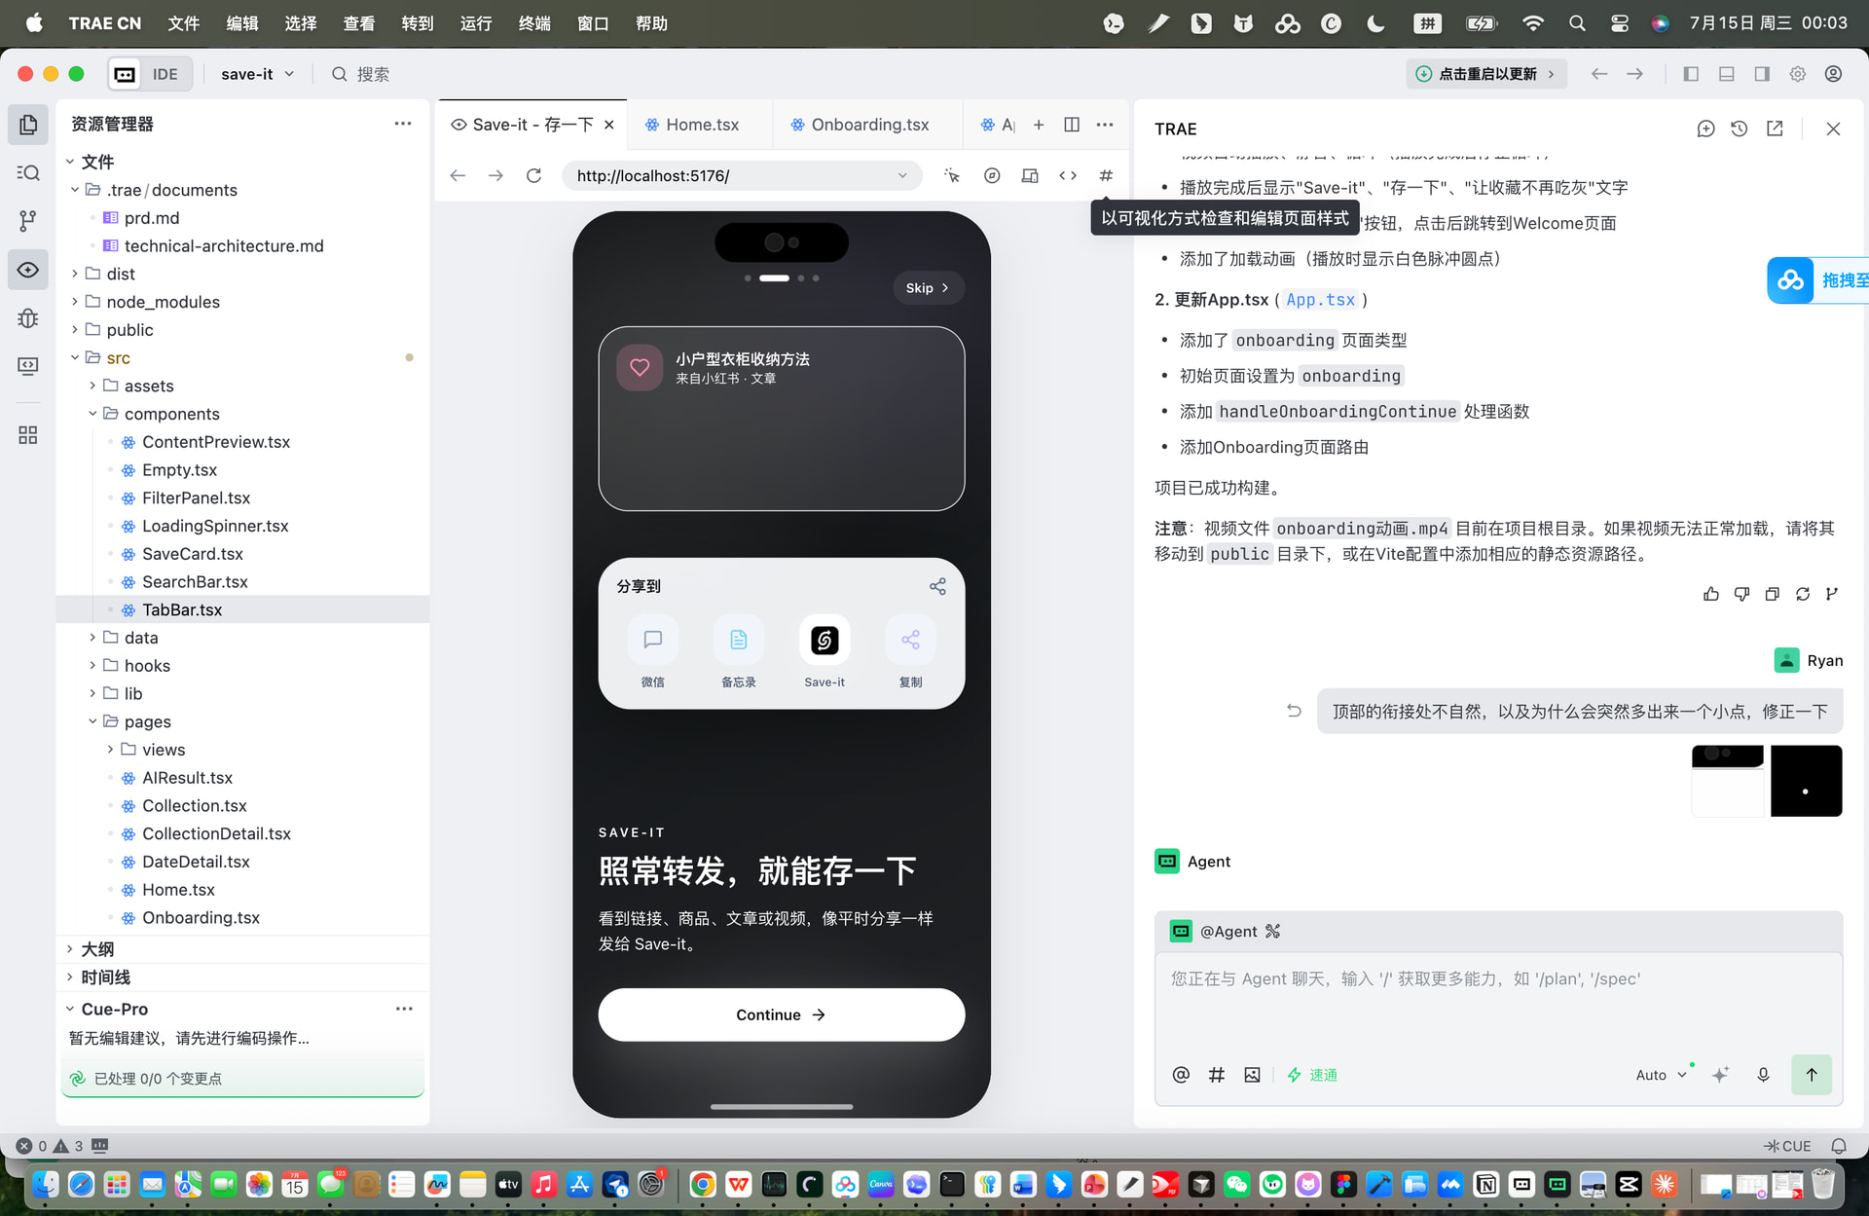Select the element picker cursor tool
The height and width of the screenshot is (1216, 1869).
coord(952,175)
